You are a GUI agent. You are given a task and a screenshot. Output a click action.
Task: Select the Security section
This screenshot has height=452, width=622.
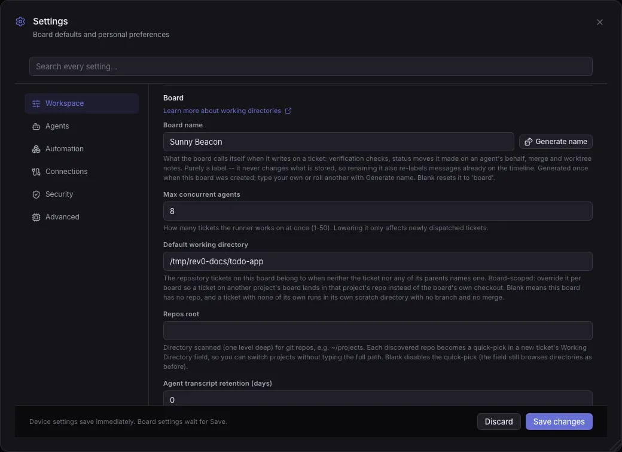tap(82, 194)
